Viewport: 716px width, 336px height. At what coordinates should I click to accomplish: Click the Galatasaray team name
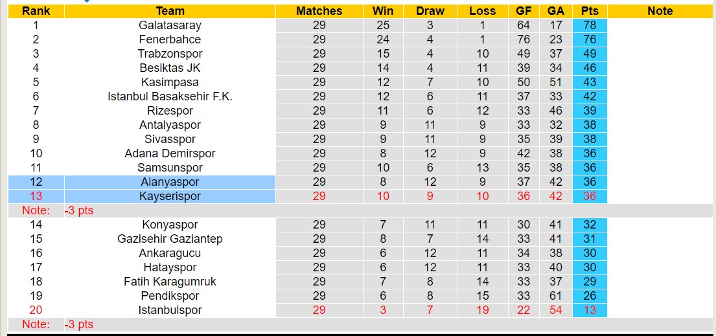(170, 25)
